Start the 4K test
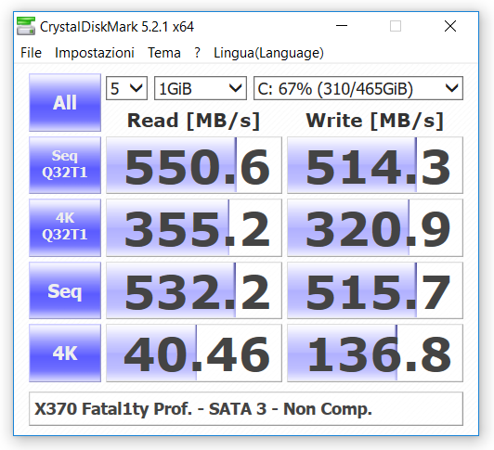This screenshot has height=450, width=494. [x=65, y=353]
